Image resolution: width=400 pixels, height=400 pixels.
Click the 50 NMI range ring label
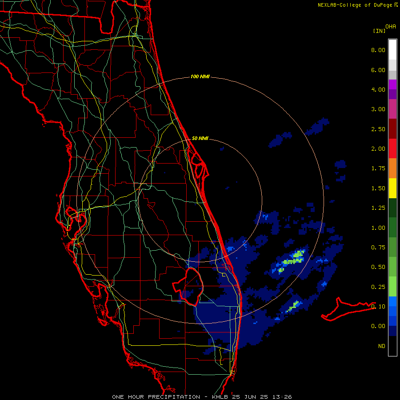click(x=200, y=138)
